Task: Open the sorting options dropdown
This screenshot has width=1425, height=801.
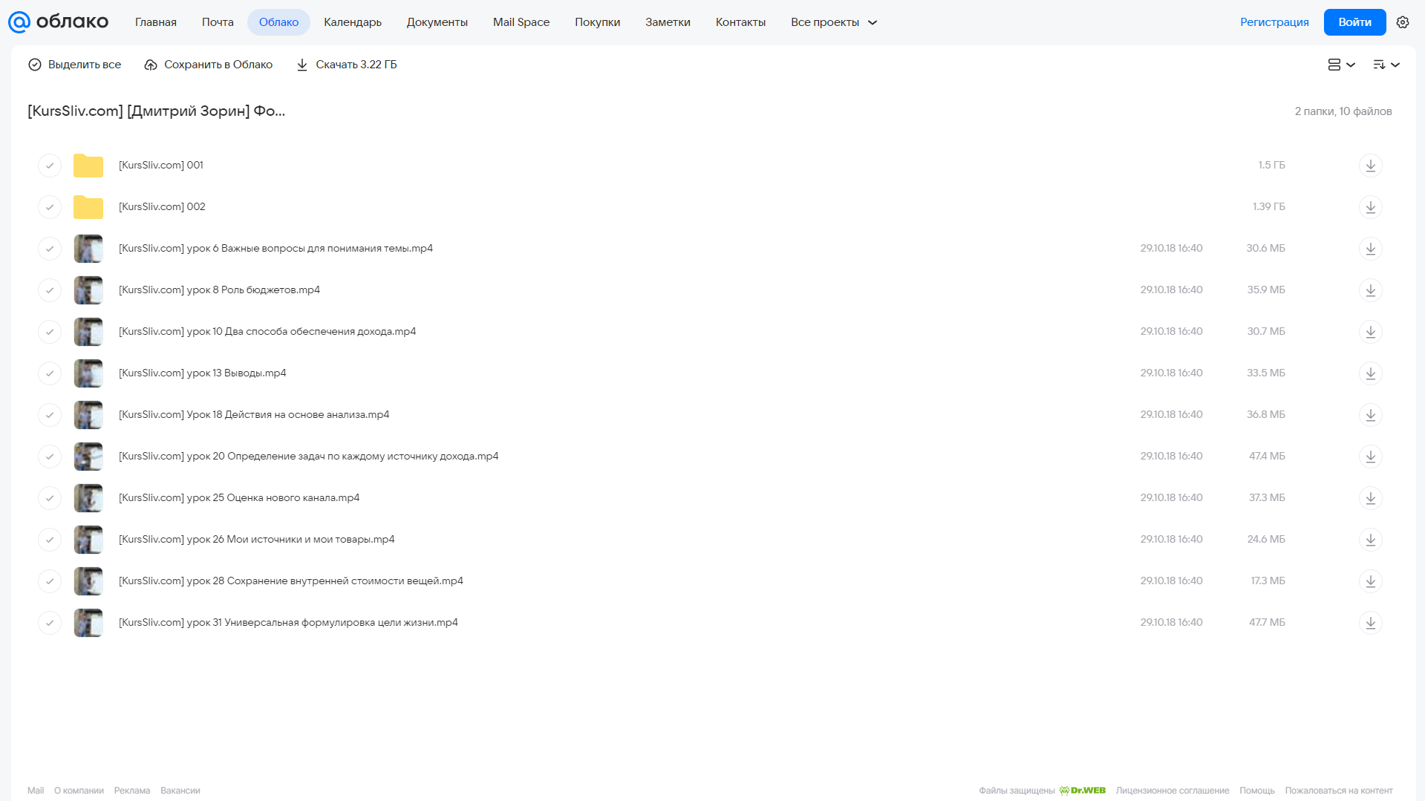Action: click(x=1386, y=65)
